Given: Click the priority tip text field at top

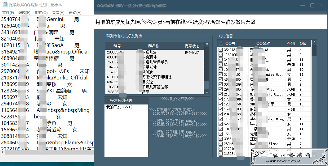Looking at the screenshot, I should click(x=211, y=22).
